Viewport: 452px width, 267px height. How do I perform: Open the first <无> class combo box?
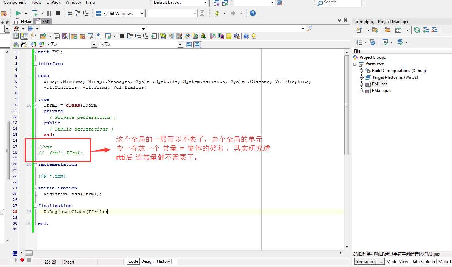point(94,45)
